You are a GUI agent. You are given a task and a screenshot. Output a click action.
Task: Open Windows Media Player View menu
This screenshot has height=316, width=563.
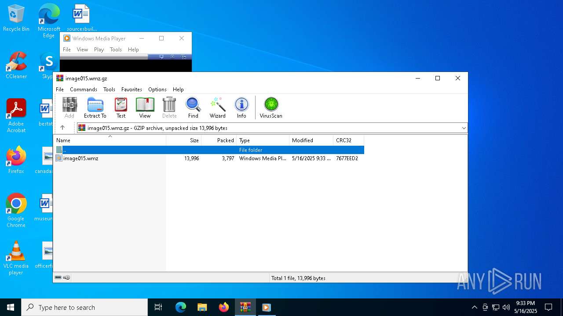[x=83, y=50]
